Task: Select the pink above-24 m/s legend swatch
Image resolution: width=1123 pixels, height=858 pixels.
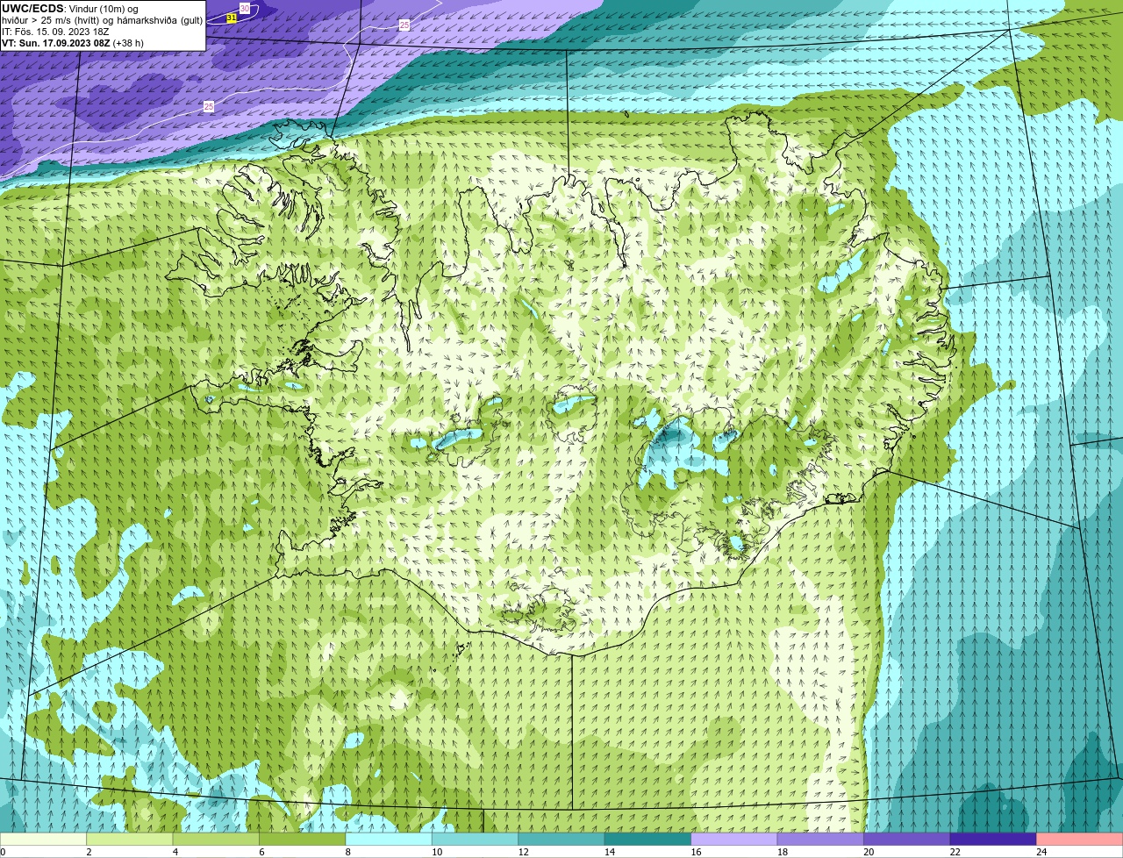Action: (1080, 840)
